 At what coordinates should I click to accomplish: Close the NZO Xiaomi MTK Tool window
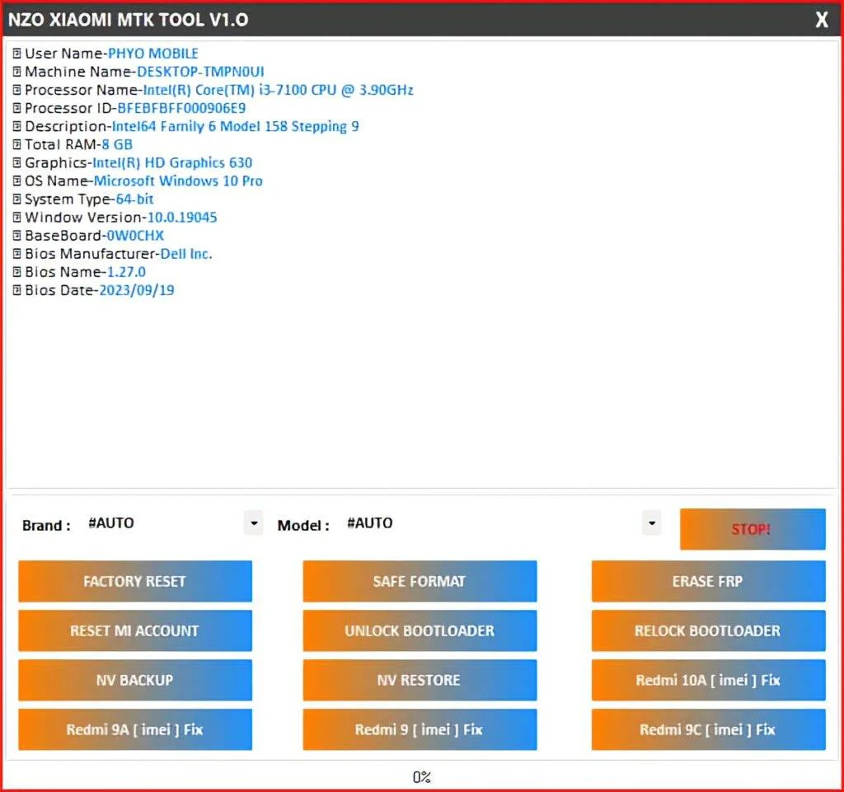(822, 20)
